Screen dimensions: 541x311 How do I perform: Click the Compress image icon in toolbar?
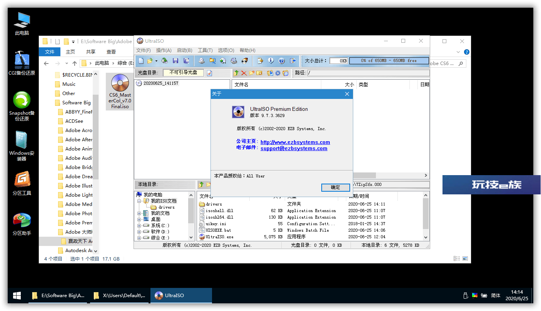click(212, 60)
